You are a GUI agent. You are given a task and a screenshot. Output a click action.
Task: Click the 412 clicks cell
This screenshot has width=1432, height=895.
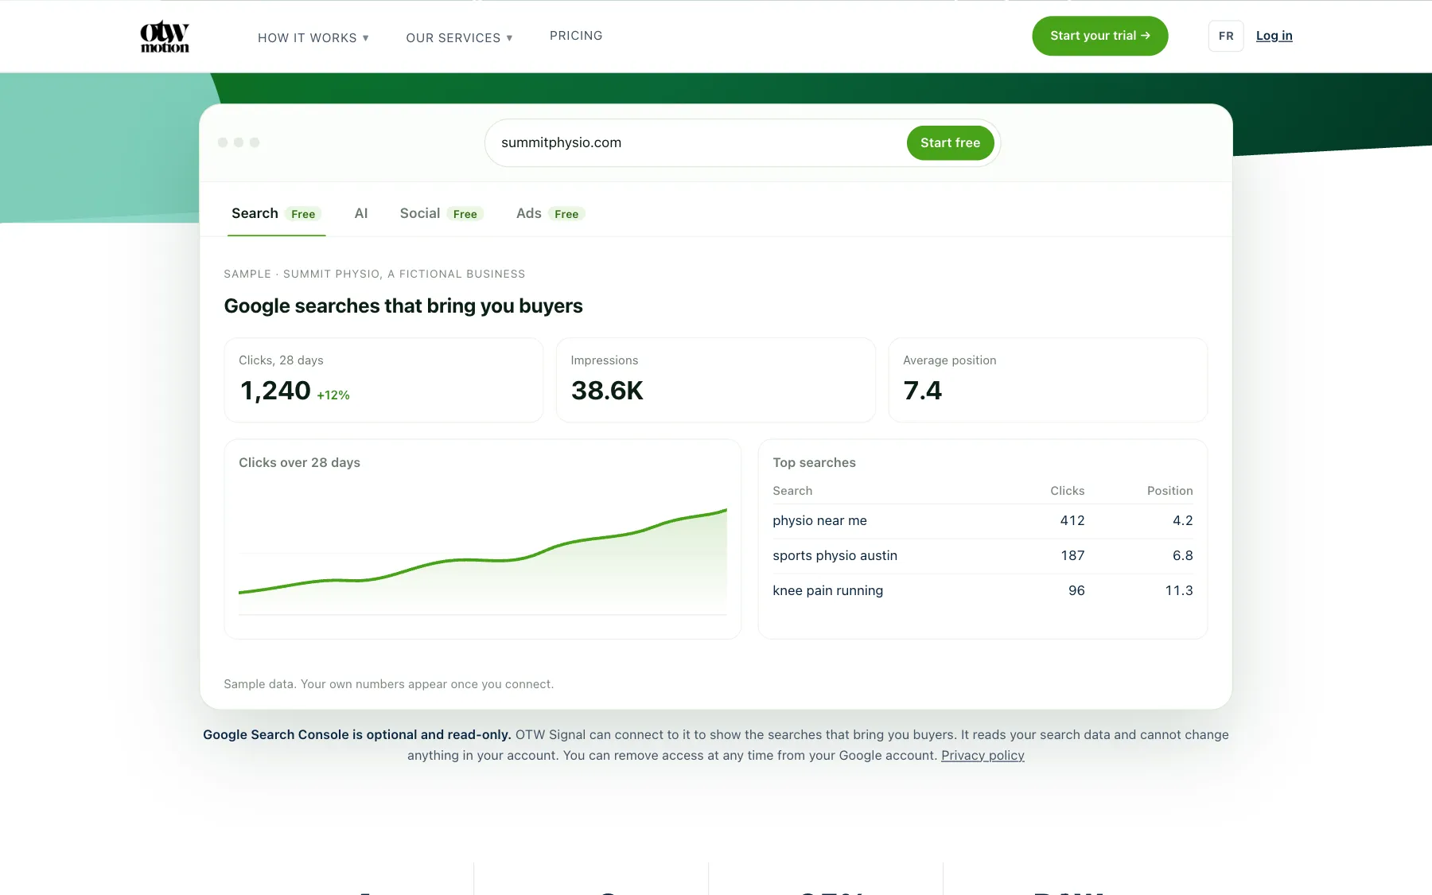point(1072,520)
